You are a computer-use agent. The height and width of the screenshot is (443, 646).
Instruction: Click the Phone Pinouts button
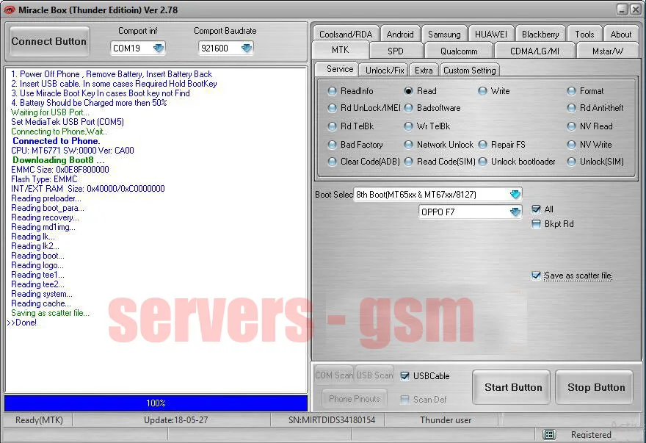pos(355,398)
